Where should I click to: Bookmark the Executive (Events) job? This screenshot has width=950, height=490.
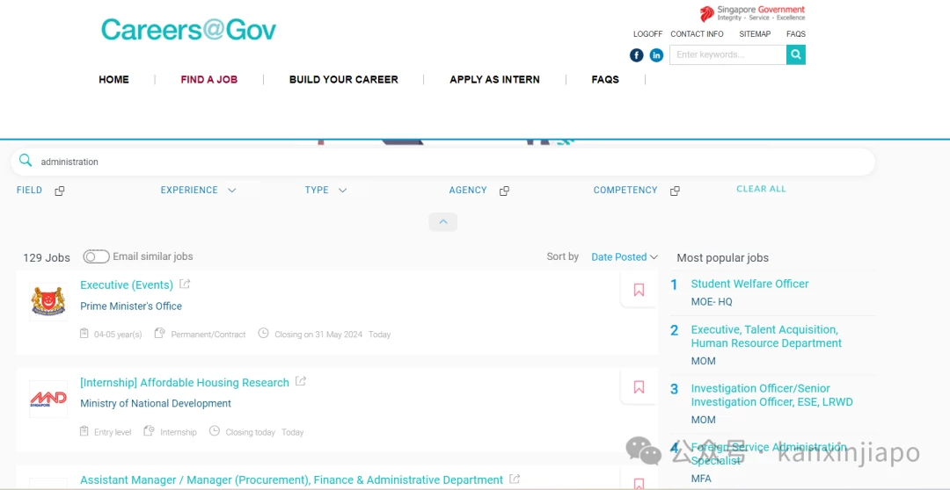639,290
